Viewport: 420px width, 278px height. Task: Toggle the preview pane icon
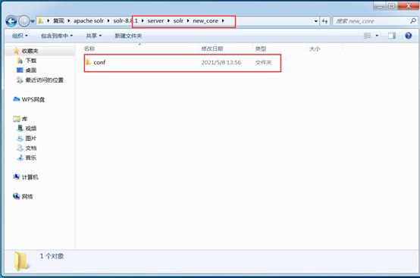[x=392, y=36]
